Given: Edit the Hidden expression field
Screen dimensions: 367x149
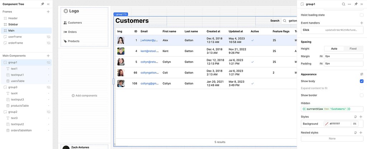Looking at the screenshot, I should (332, 109).
